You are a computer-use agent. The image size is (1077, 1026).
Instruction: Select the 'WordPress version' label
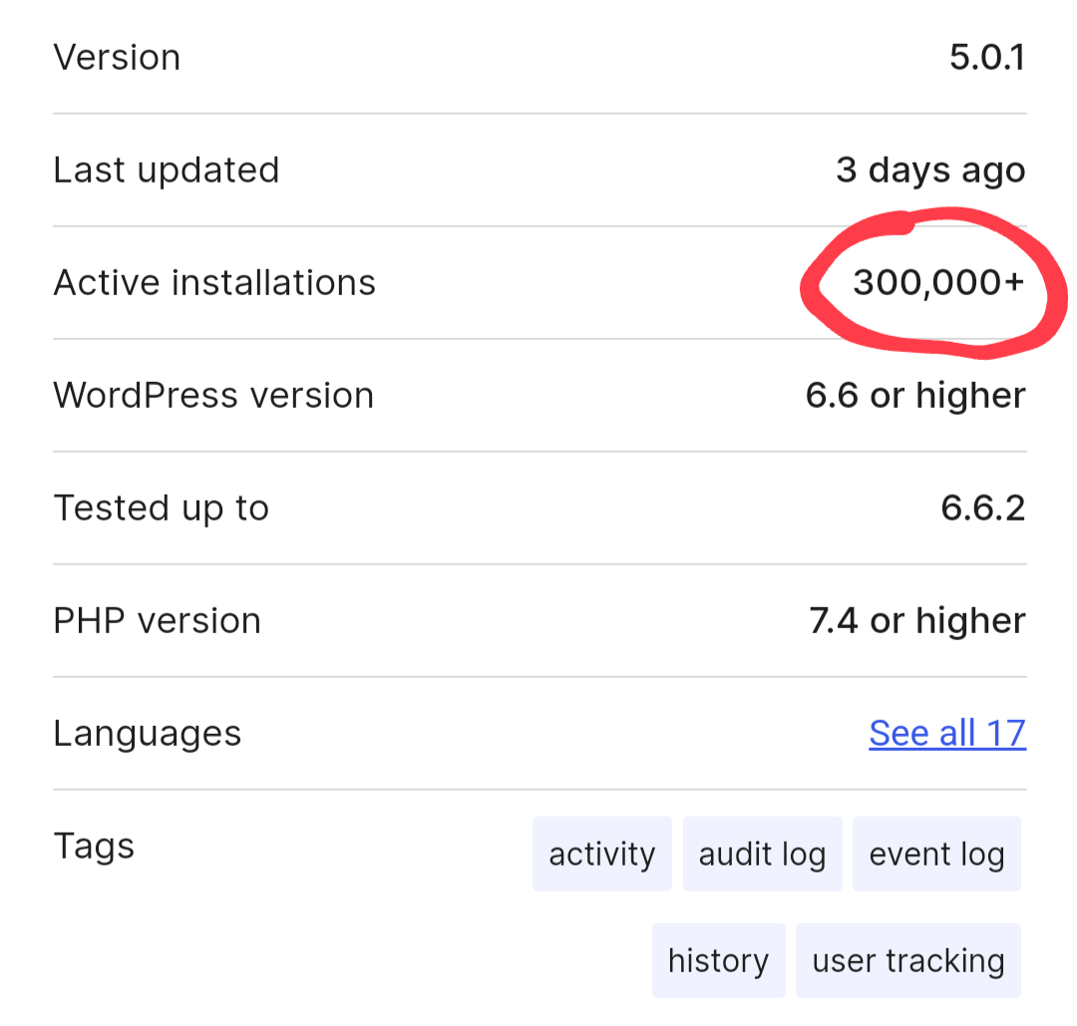pyautogui.click(x=212, y=395)
